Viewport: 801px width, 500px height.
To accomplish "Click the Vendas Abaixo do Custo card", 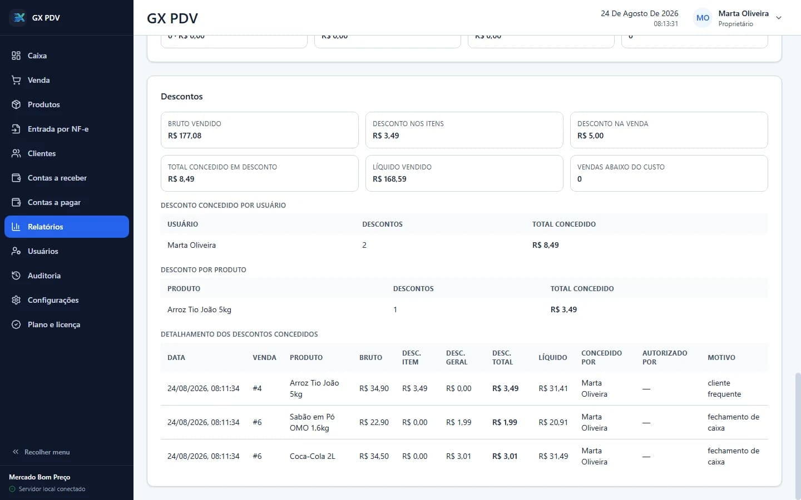I will coord(669,173).
